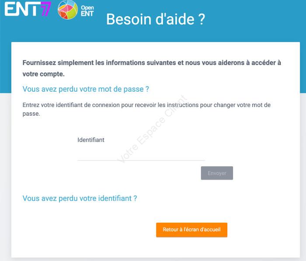Image resolution: width=306 pixels, height=261 pixels.
Task: Submit with the grey Envoyer button
Action: click(x=217, y=173)
